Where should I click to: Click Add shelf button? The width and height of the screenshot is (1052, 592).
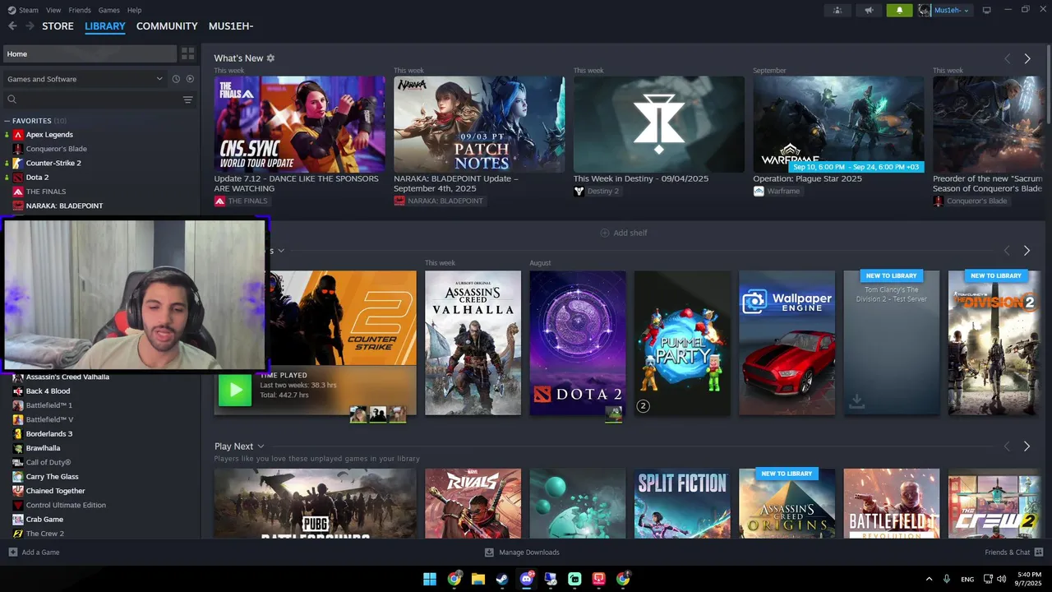click(x=624, y=233)
